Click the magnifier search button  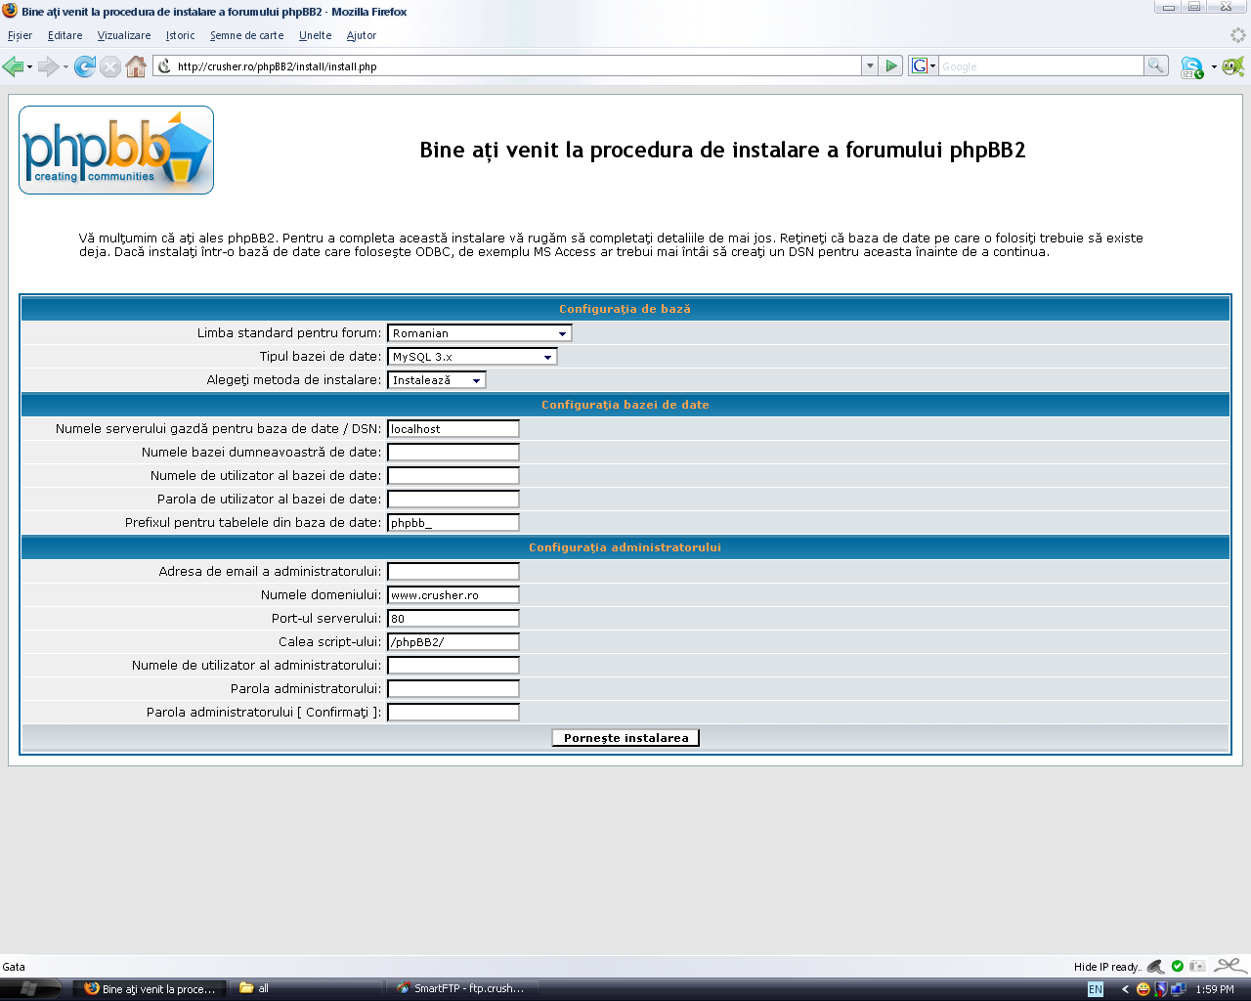coord(1156,65)
